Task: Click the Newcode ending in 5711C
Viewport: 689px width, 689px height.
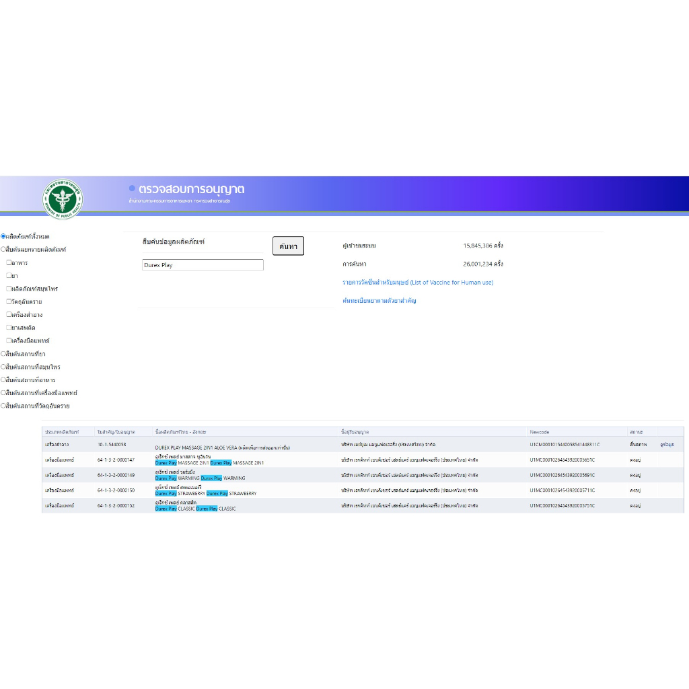Action: 562,491
